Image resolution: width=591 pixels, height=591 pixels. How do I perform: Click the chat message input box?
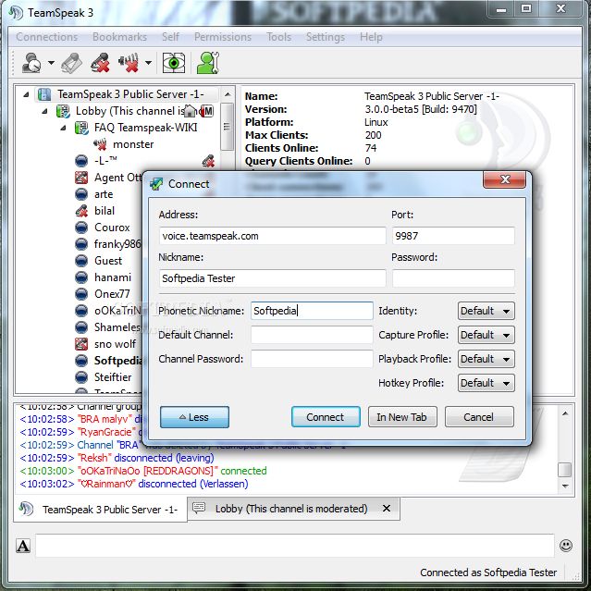295,546
